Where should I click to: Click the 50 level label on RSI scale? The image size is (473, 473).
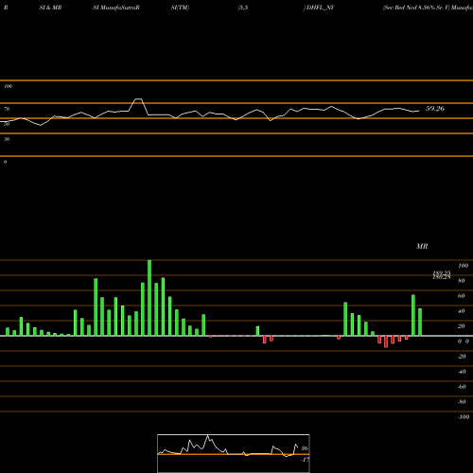7,124
